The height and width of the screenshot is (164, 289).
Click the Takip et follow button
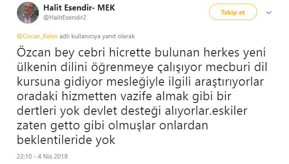point(233,12)
